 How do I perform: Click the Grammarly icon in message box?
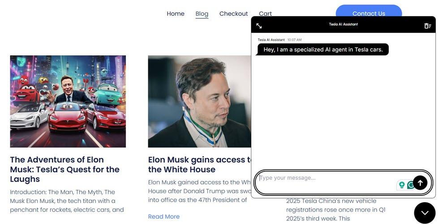click(410, 185)
